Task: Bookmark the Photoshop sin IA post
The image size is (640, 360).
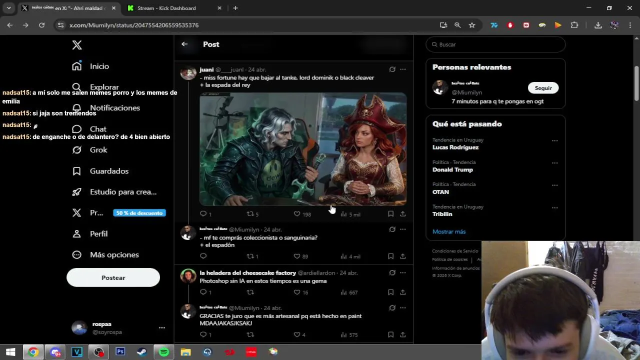Action: tap(390, 292)
